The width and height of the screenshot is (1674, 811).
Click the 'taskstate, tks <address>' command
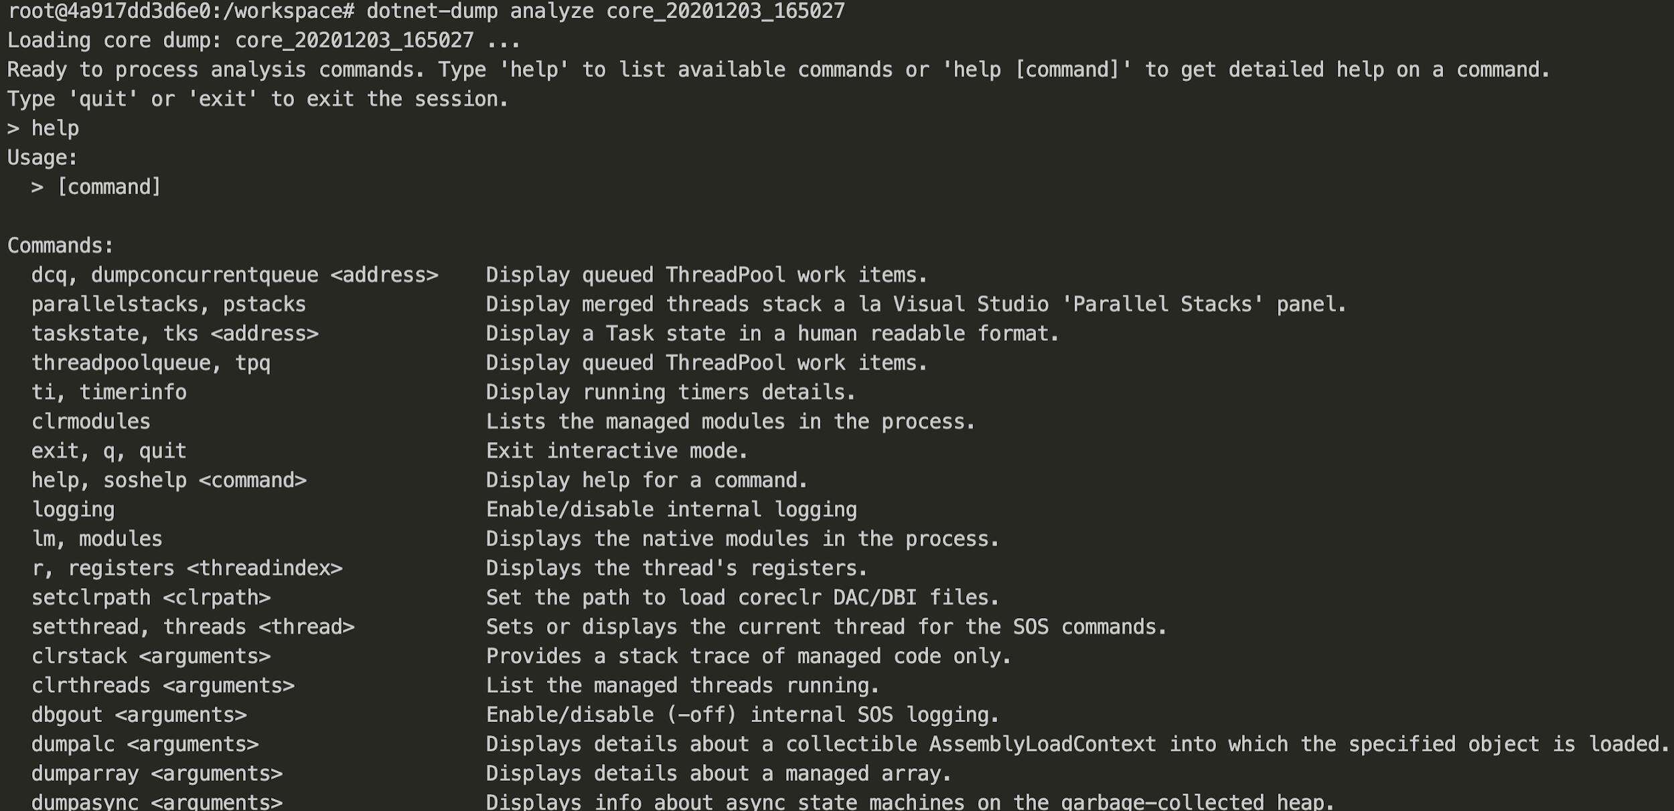[x=175, y=334]
